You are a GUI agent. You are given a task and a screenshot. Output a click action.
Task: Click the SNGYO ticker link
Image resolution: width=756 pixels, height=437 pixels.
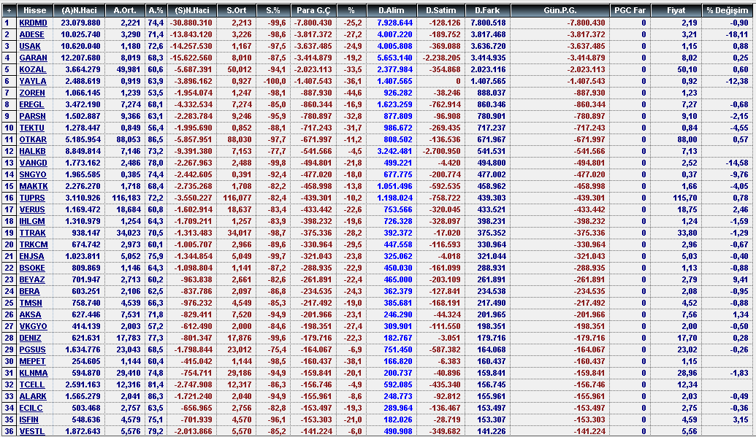coord(33,174)
